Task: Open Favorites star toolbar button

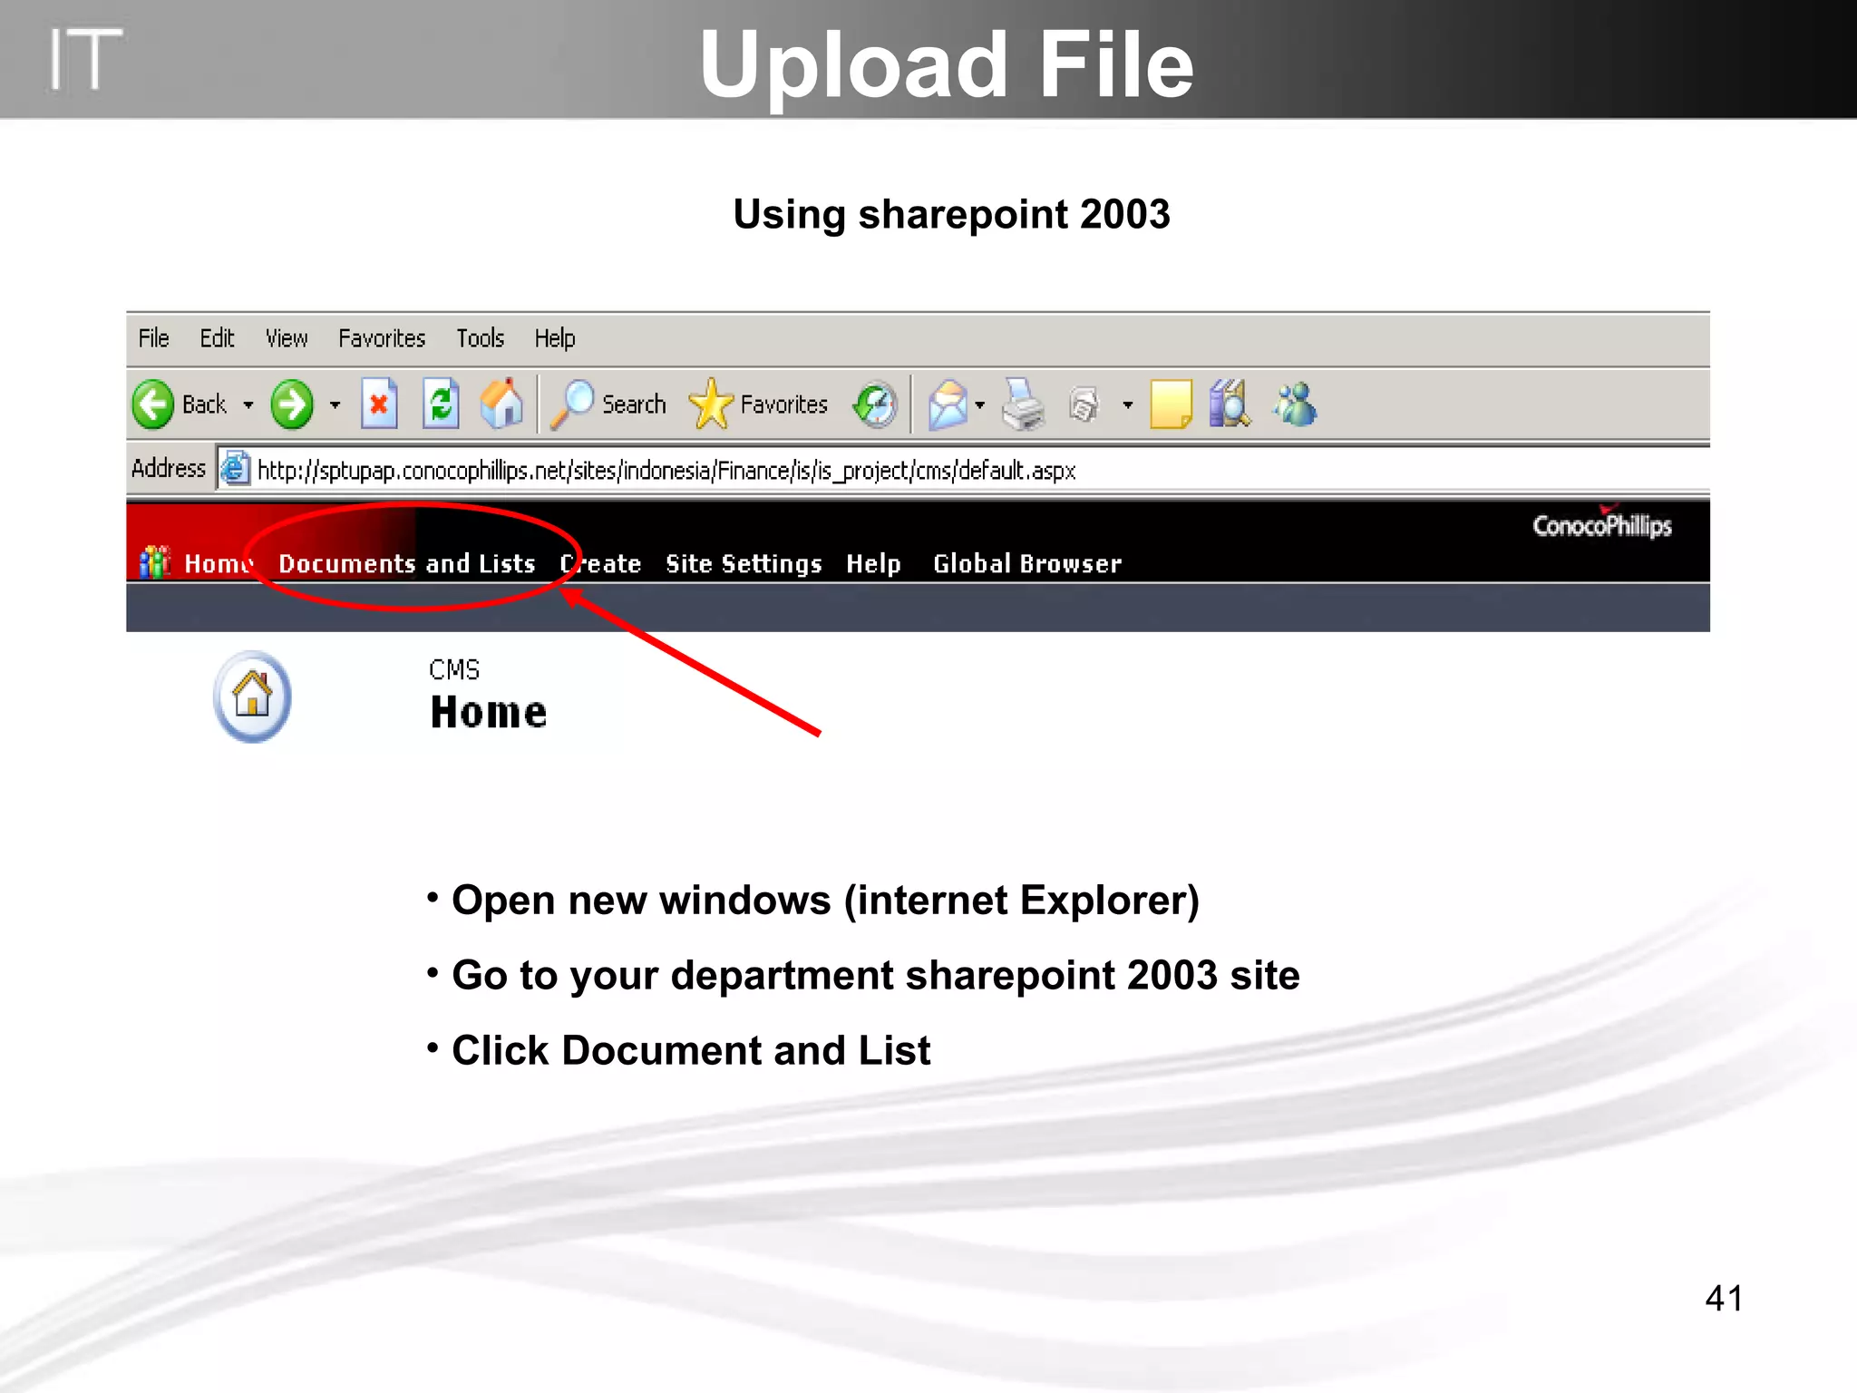Action: pos(758,404)
